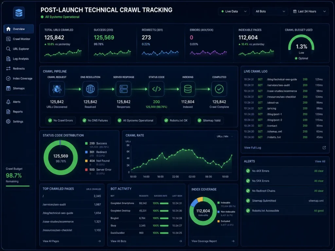Click arrow next to View Coverage Report

pos(233,241)
